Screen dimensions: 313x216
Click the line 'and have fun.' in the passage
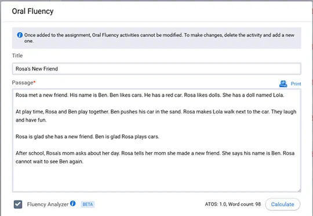coord(31,120)
